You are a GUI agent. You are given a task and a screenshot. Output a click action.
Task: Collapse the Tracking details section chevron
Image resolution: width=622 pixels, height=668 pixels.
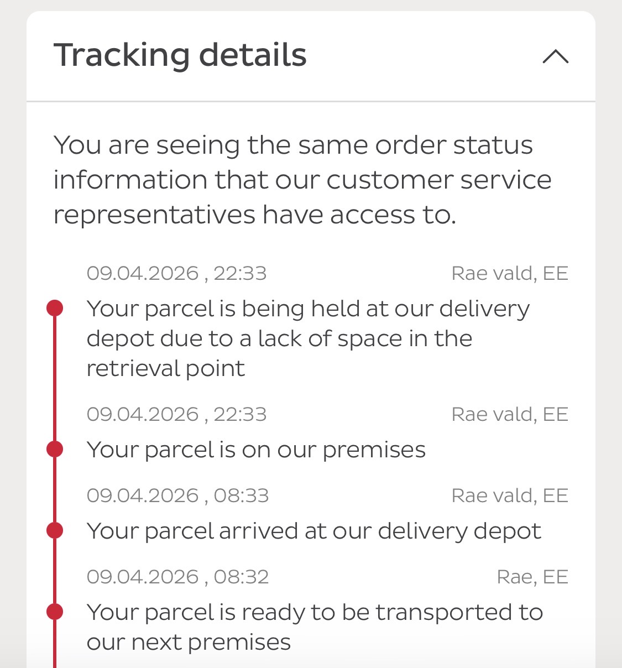555,56
